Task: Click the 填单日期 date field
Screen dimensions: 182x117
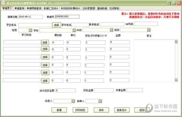Action: point(31,17)
